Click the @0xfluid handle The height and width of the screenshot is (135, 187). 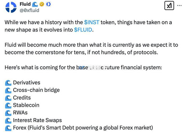29,10
